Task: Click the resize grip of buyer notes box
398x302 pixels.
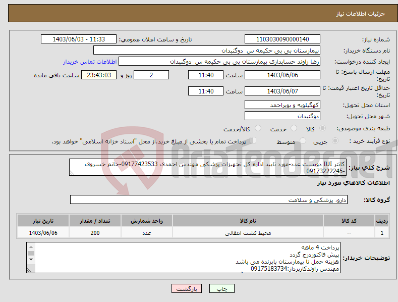Action: point(29,270)
